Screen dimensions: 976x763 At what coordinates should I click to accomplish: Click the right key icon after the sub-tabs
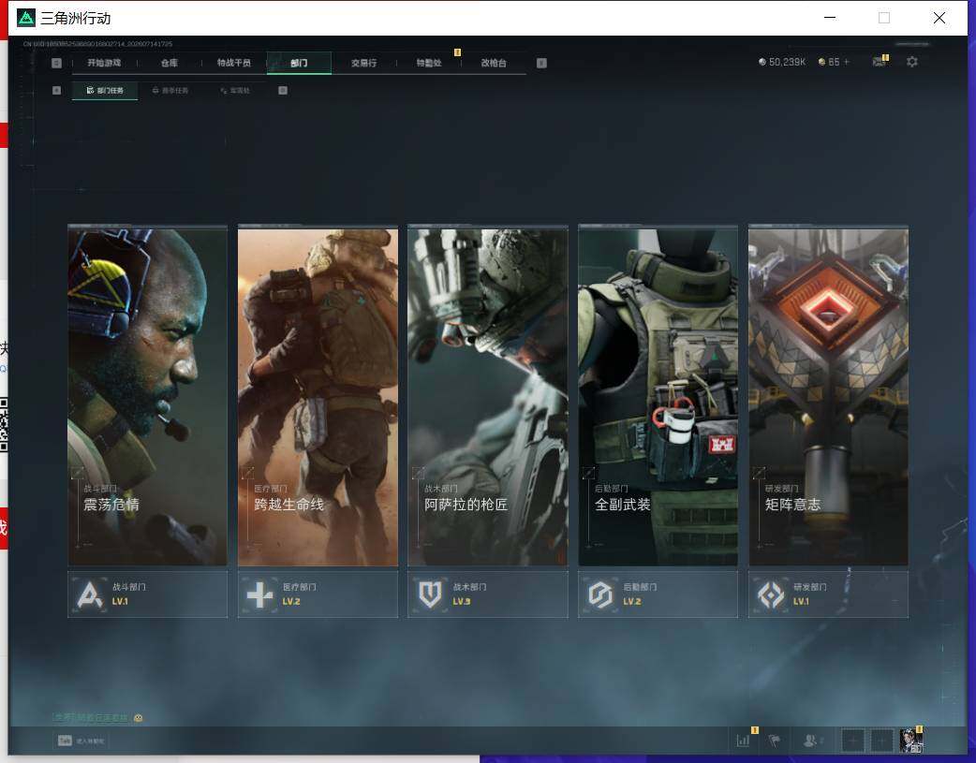[283, 90]
